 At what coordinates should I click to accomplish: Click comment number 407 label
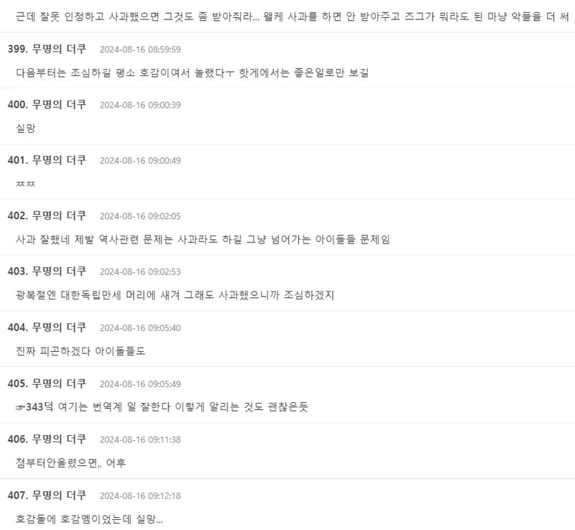point(17,496)
